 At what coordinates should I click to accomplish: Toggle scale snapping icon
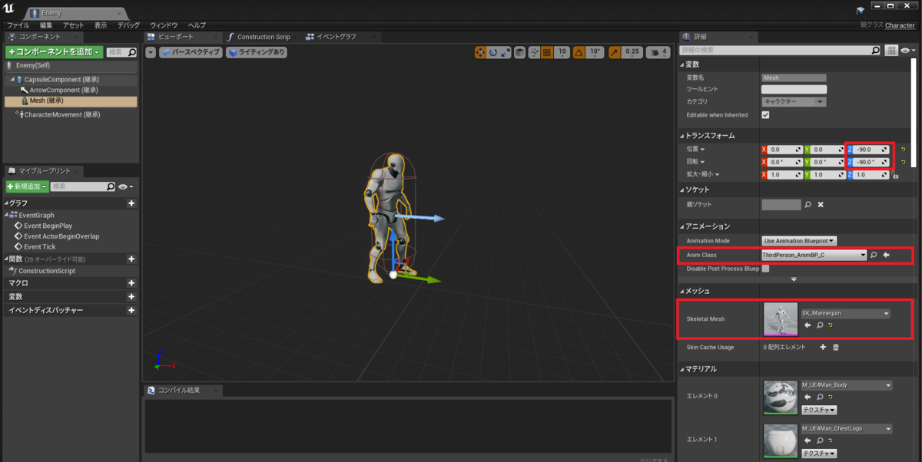(614, 52)
